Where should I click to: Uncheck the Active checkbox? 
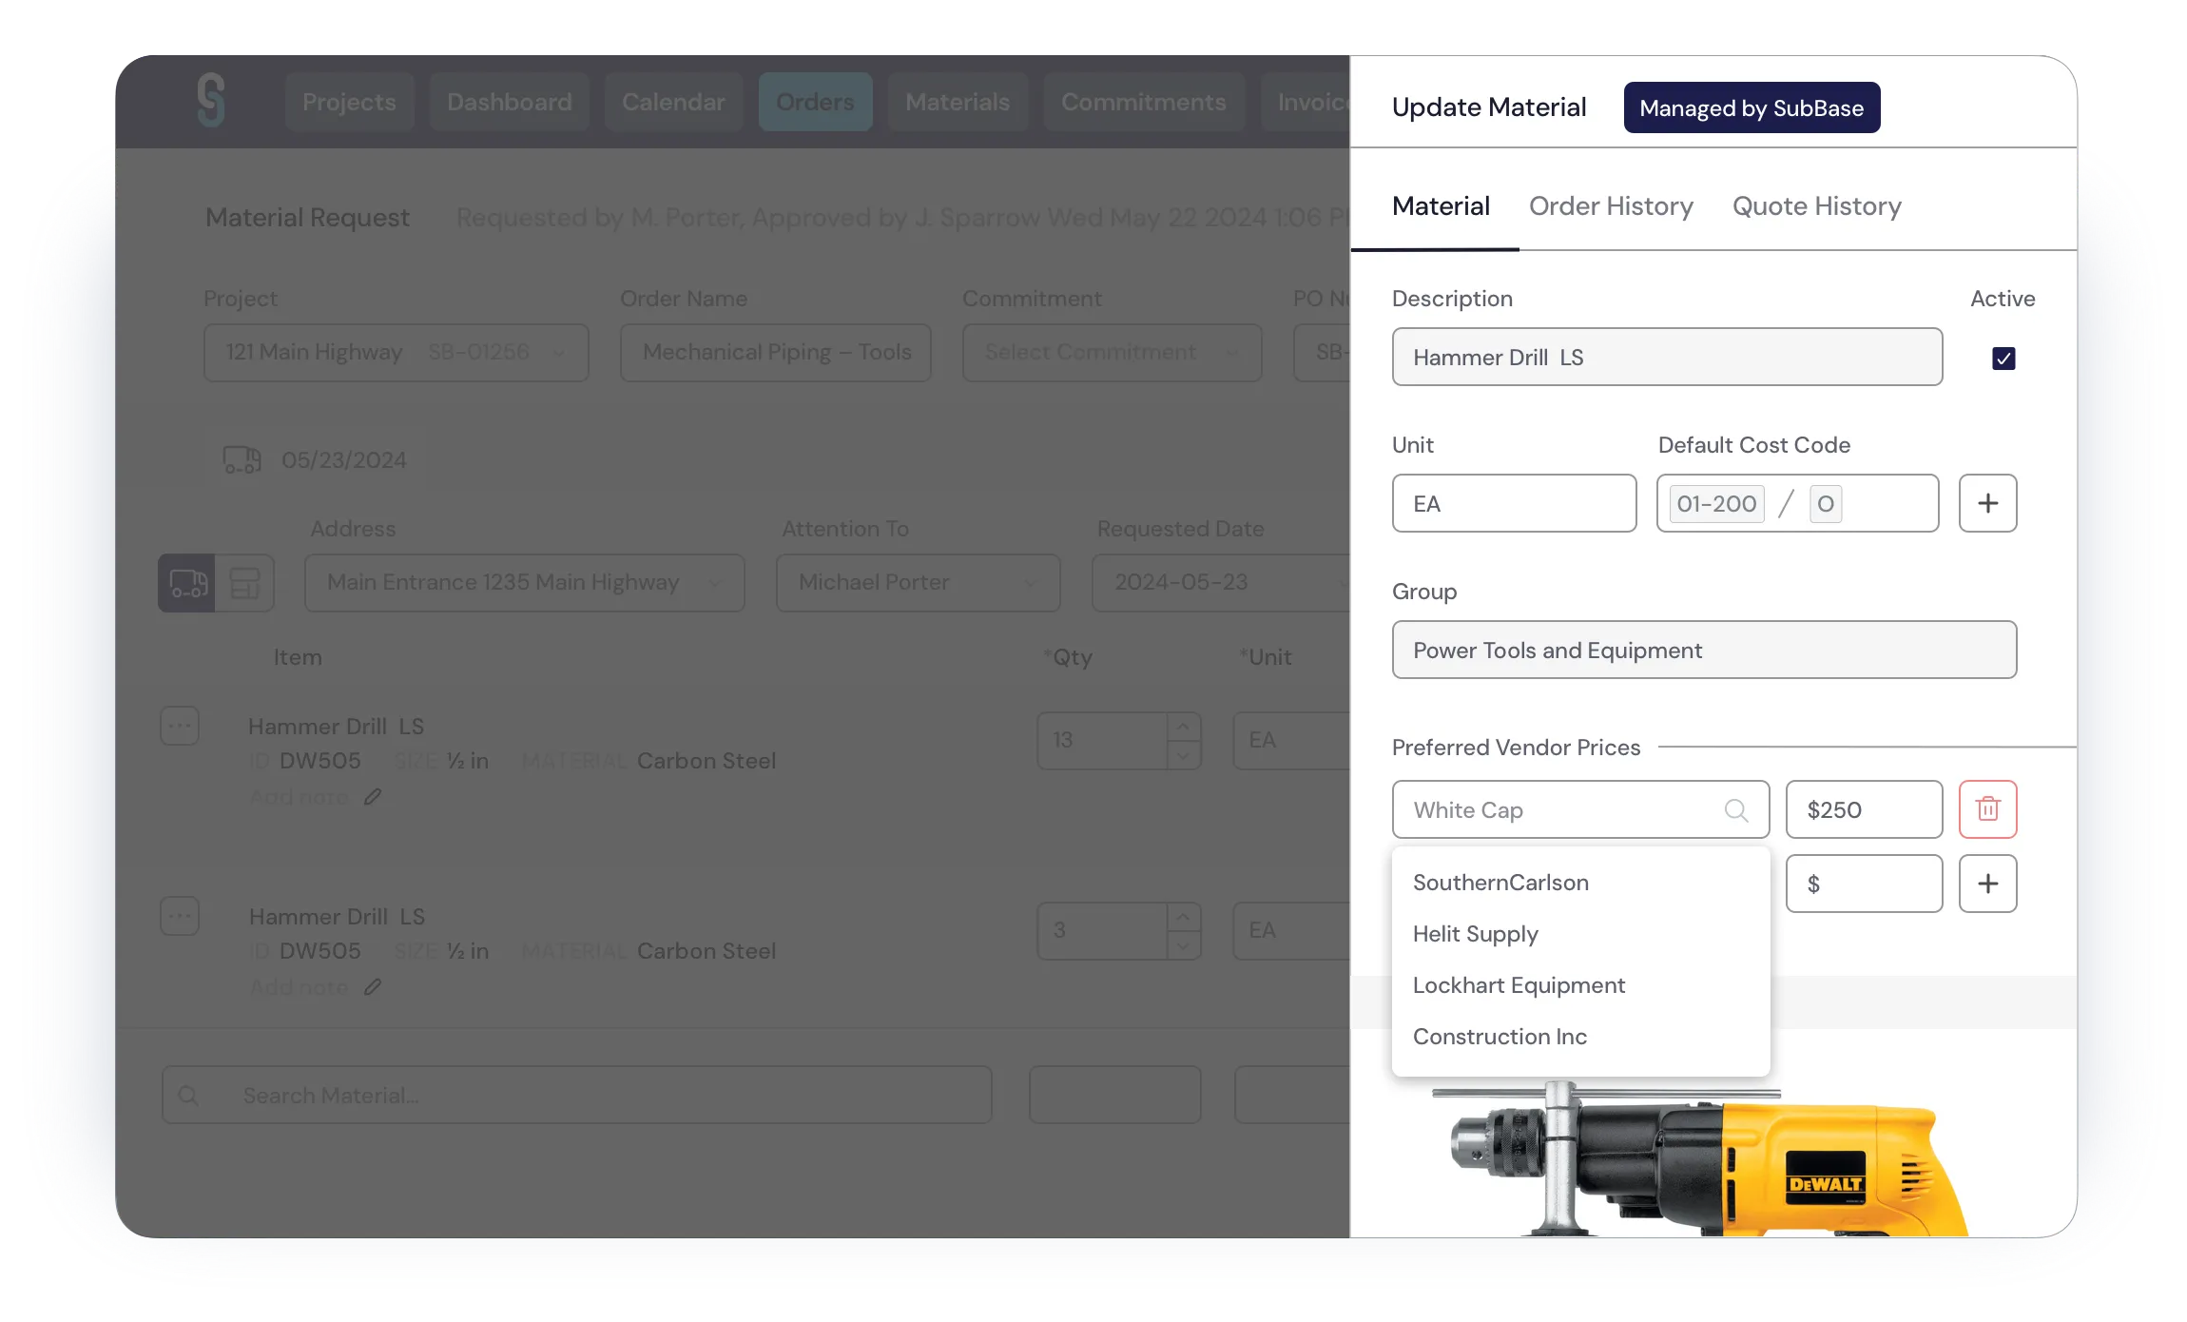(x=2003, y=359)
